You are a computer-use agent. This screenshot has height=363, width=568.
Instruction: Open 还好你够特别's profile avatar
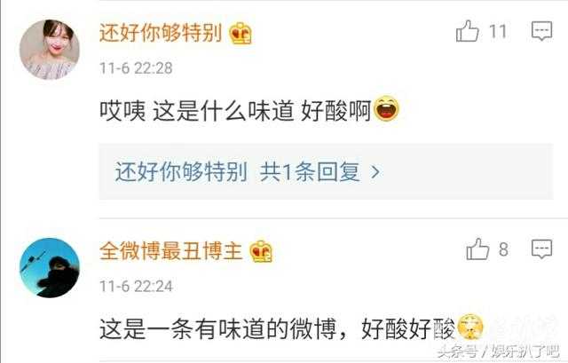pos(50,50)
